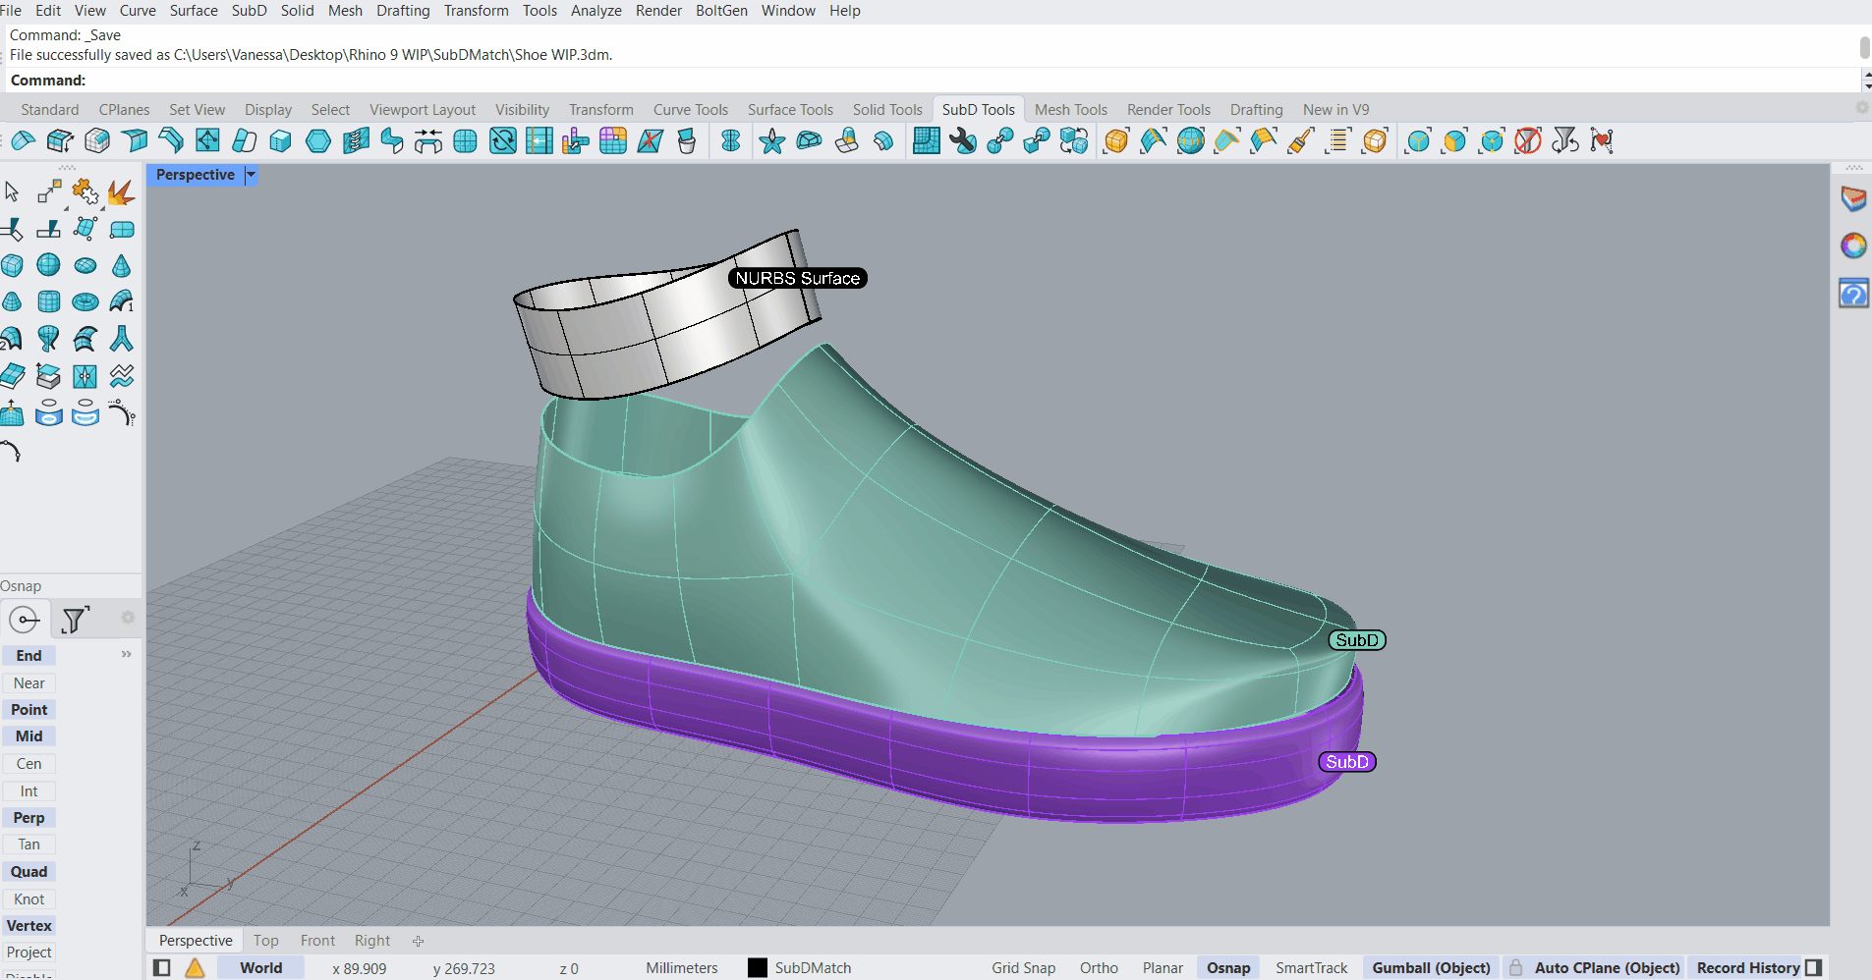1872x980 pixels.
Task: Click the SubD torus primitive icon
Action: tap(85, 301)
